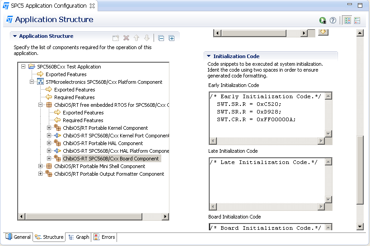This screenshot has width=370, height=246.
Task: Open help with the question mark icon
Action: tap(333, 20)
